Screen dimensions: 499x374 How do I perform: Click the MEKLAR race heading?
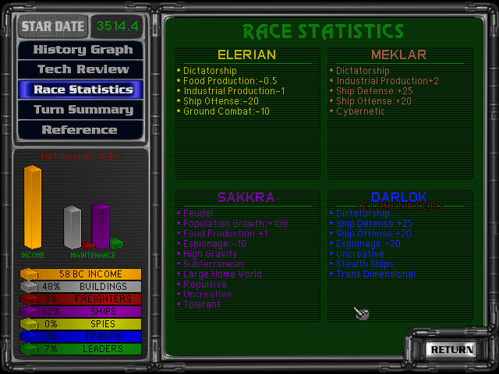pyautogui.click(x=398, y=55)
